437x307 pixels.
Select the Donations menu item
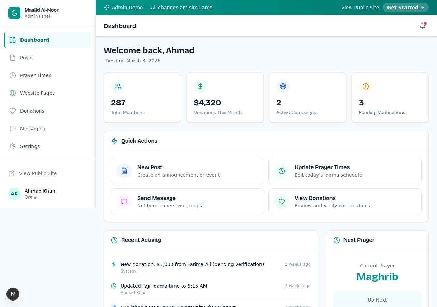[x=32, y=111]
